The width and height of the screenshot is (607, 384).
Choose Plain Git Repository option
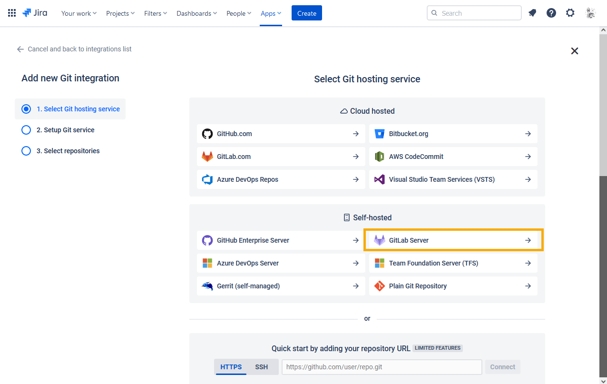coord(453,286)
